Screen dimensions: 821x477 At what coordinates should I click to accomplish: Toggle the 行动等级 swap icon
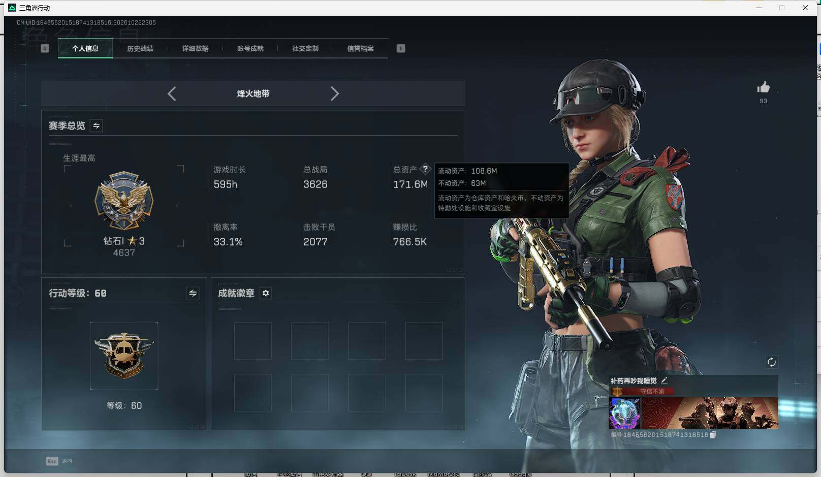coord(193,293)
